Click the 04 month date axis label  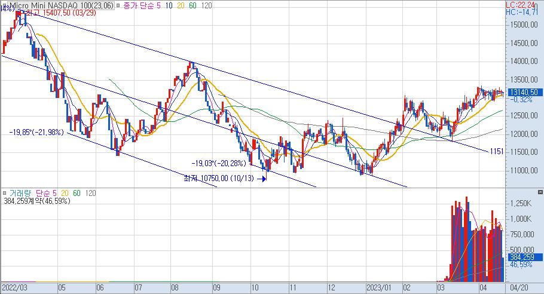(x=482, y=288)
